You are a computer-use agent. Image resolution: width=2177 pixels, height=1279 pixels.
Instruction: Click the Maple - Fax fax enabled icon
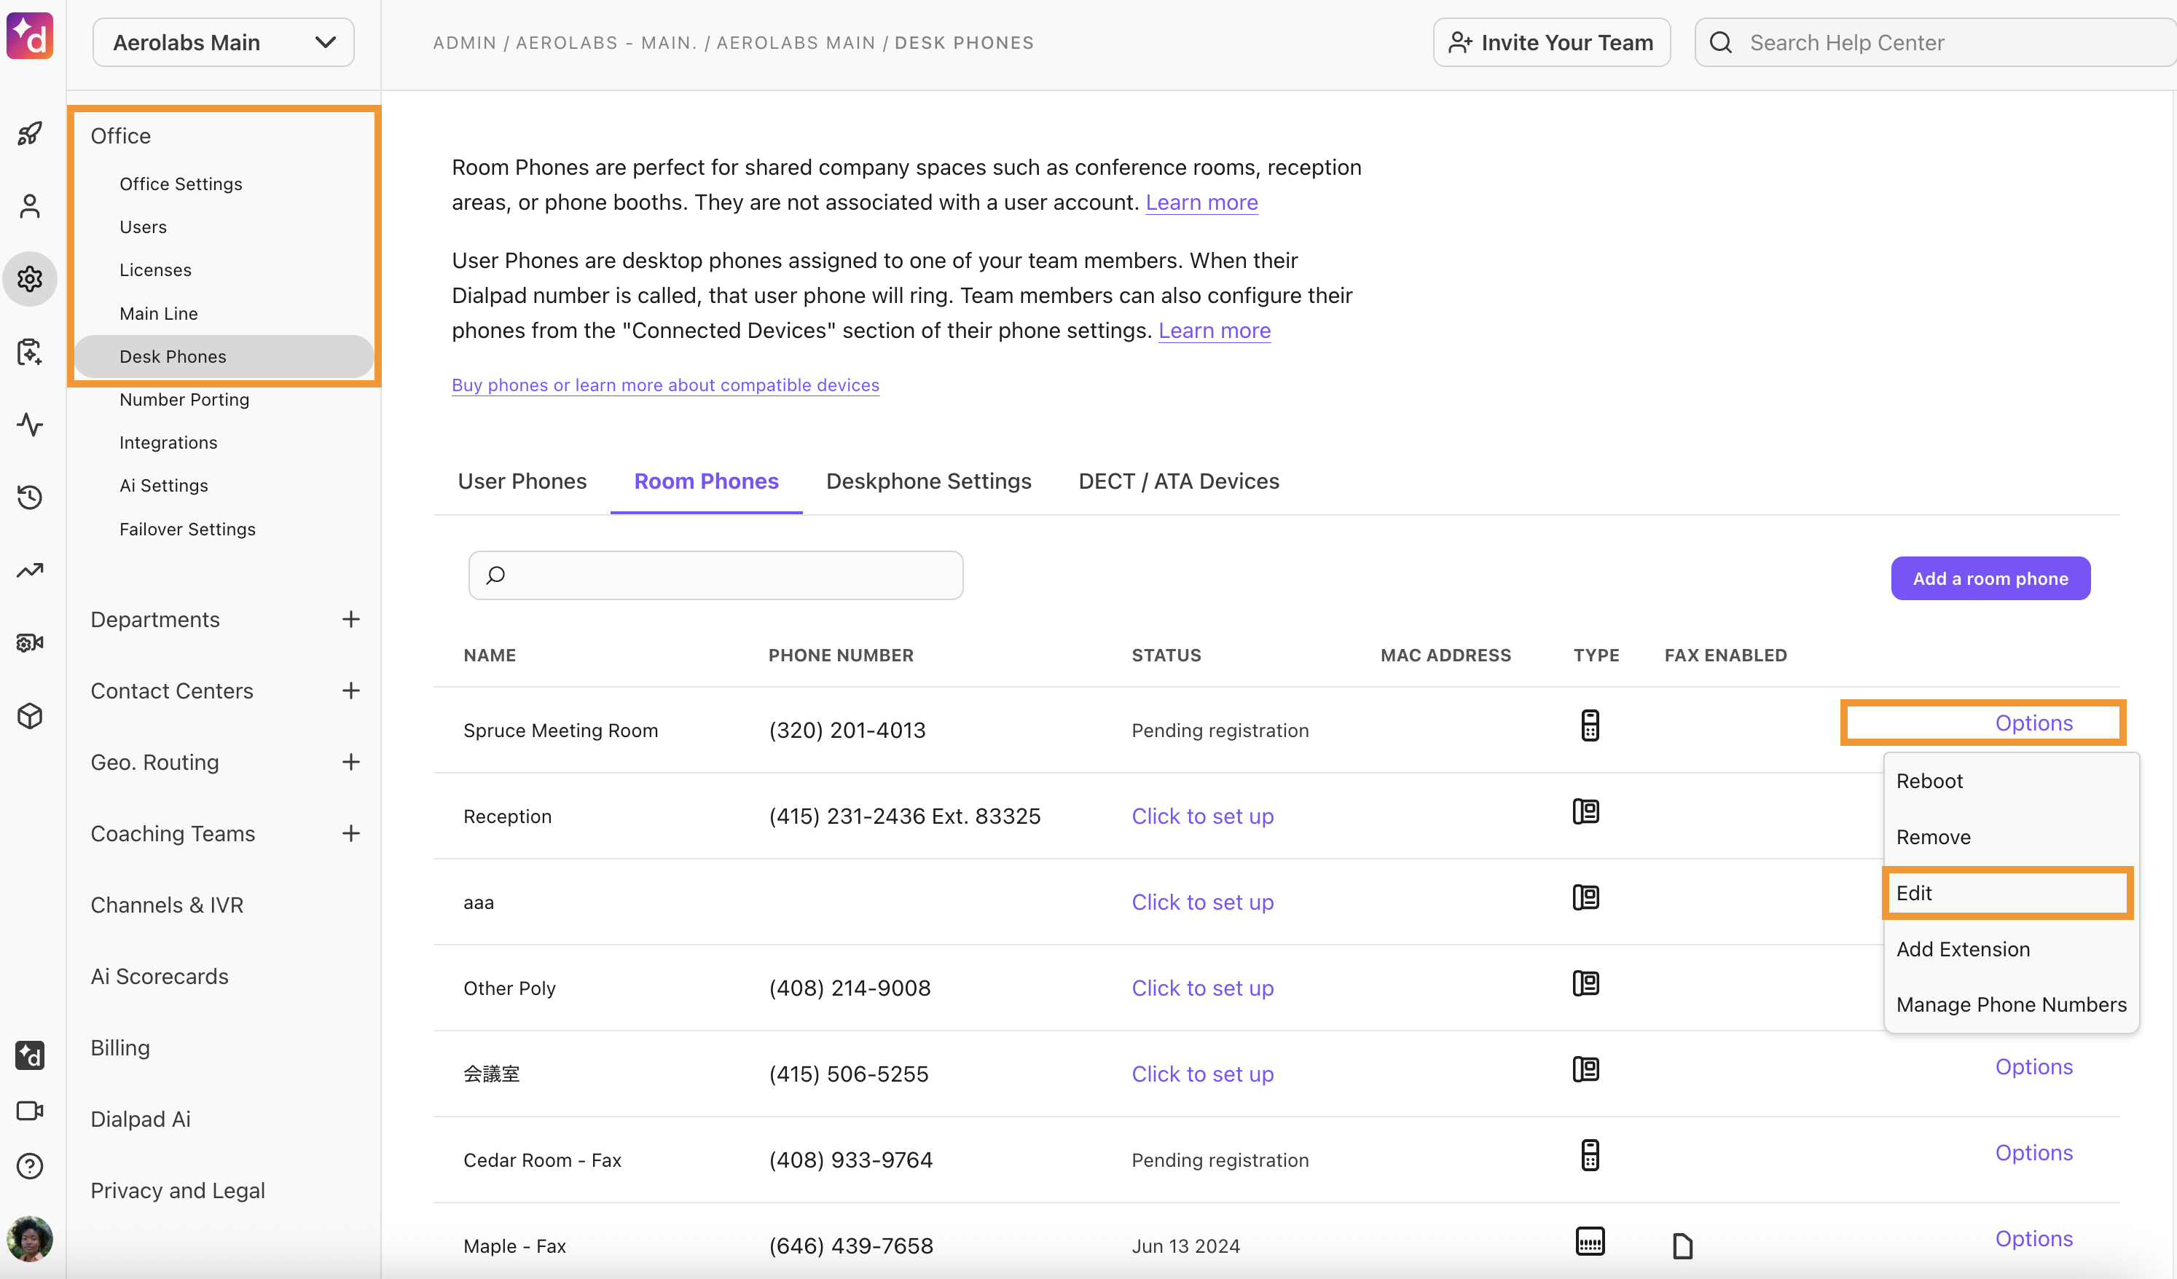[1683, 1246]
